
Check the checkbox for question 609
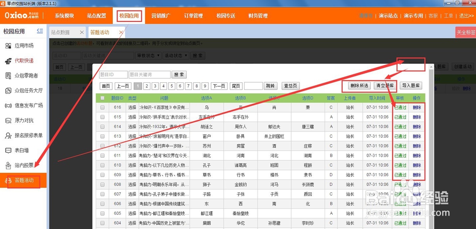click(102, 175)
